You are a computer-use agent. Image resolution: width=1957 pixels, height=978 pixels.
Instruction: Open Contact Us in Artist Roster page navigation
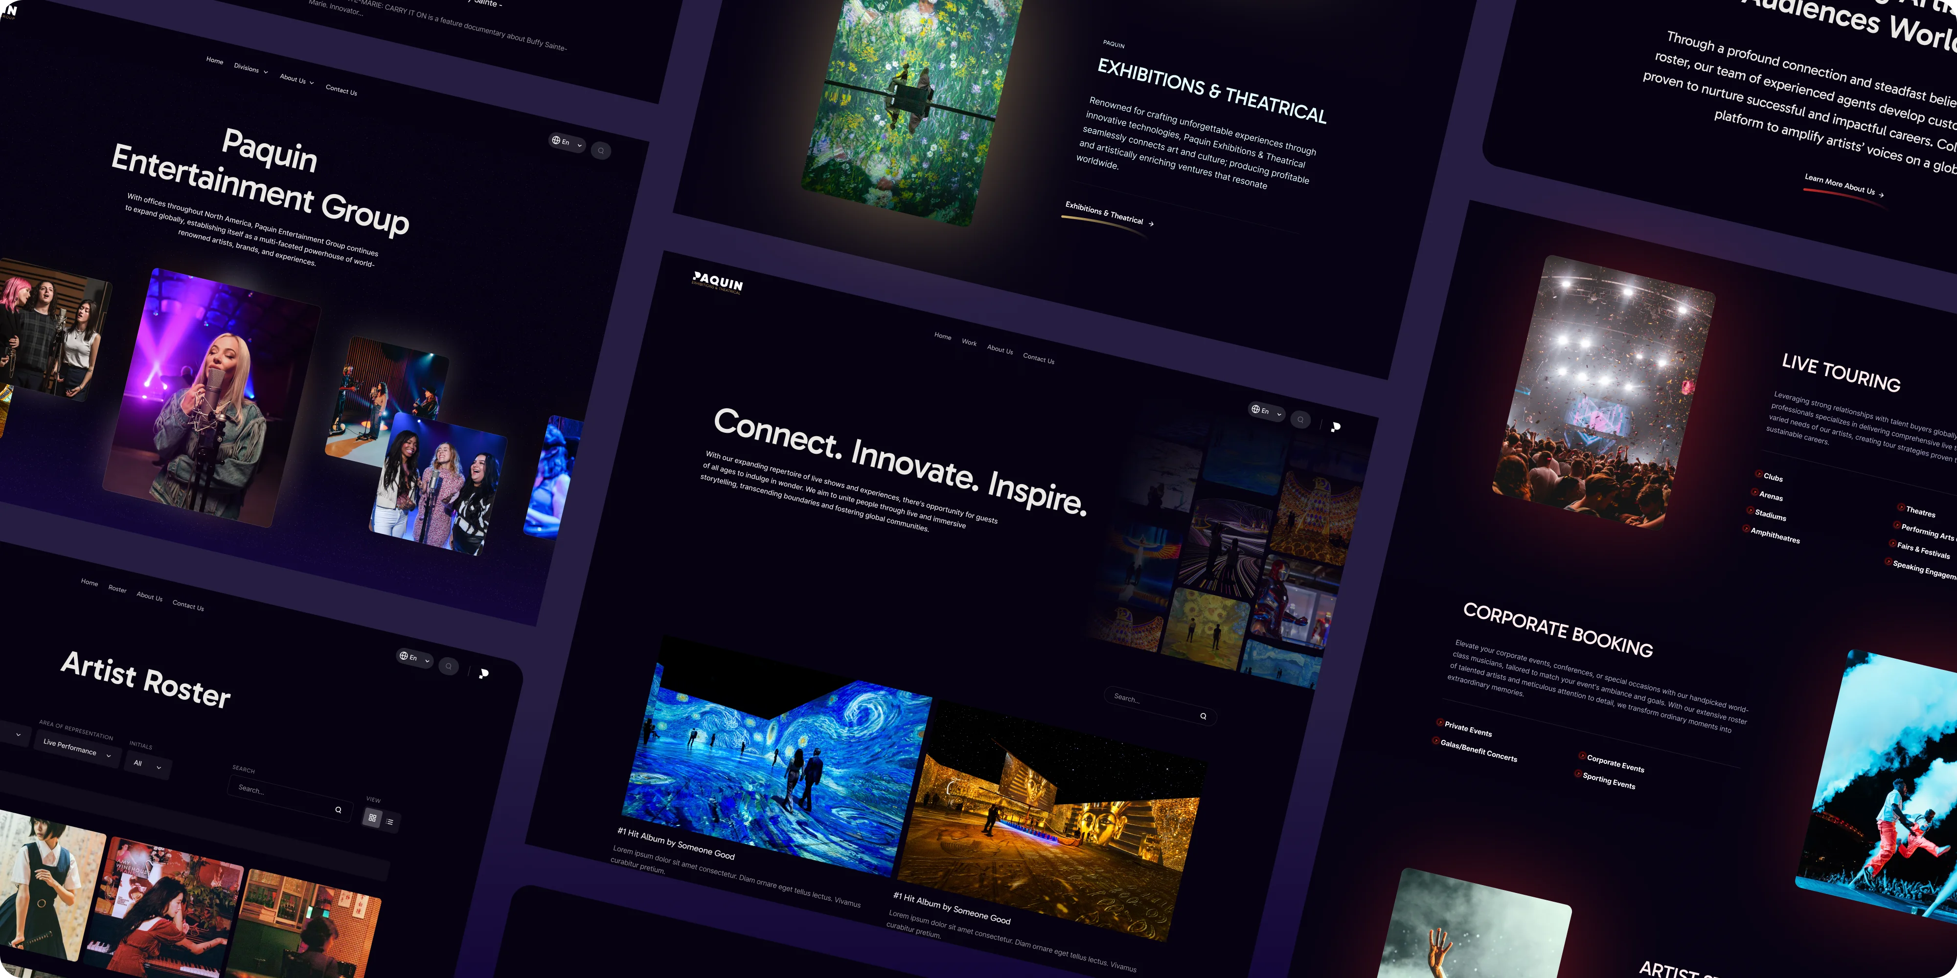pyautogui.click(x=188, y=605)
